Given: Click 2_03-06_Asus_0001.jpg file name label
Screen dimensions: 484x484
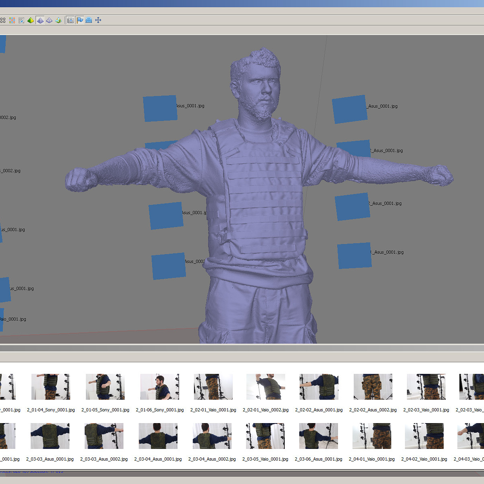Looking at the screenshot, I should [318, 459].
